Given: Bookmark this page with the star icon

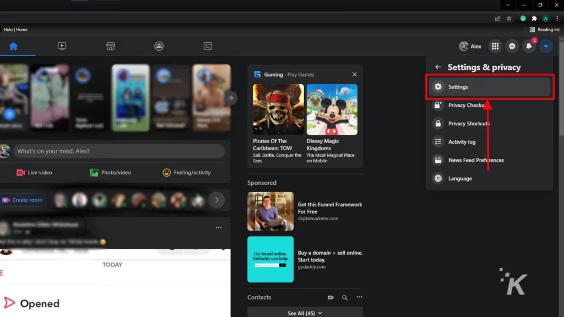Looking at the screenshot, I should (x=509, y=18).
